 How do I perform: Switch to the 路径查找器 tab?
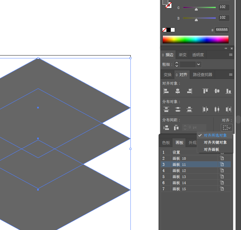(x=202, y=75)
